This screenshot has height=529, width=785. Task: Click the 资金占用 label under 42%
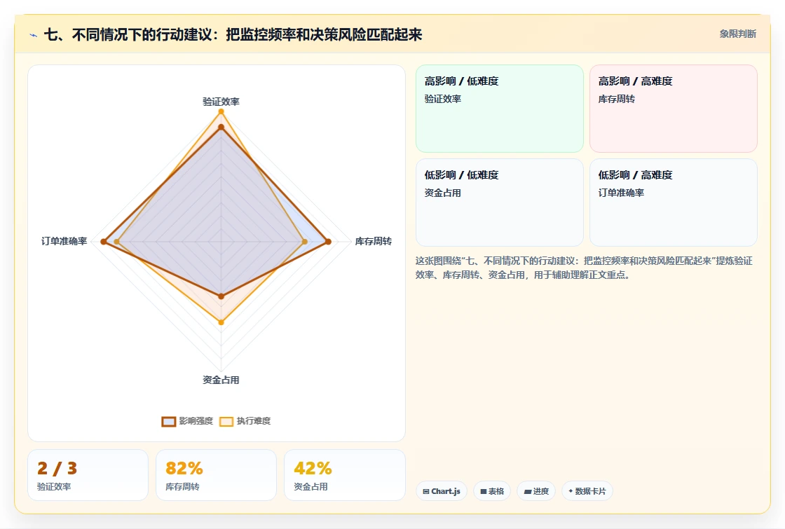[310, 486]
